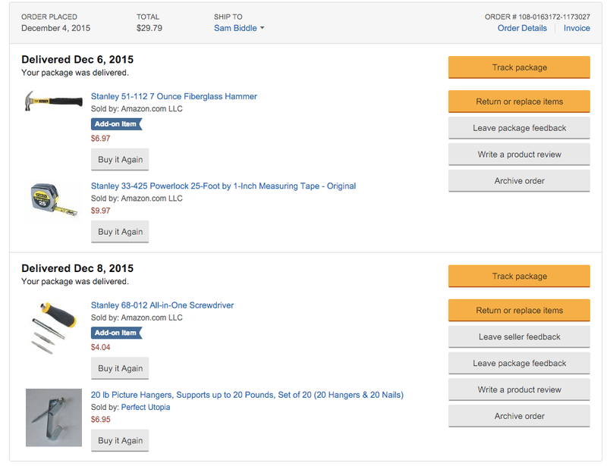Click the hammer's Add-on Item badge
The height and width of the screenshot is (466, 607).
(117, 124)
